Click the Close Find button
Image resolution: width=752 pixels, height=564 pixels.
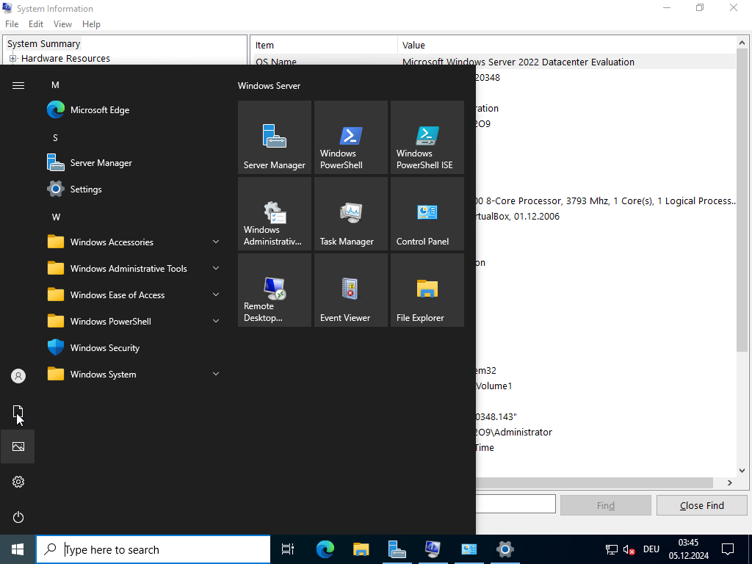(x=701, y=505)
